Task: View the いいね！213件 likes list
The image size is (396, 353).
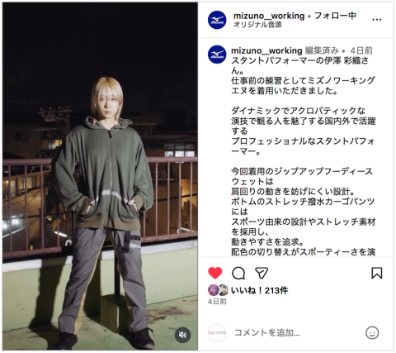Action: pyautogui.click(x=260, y=290)
